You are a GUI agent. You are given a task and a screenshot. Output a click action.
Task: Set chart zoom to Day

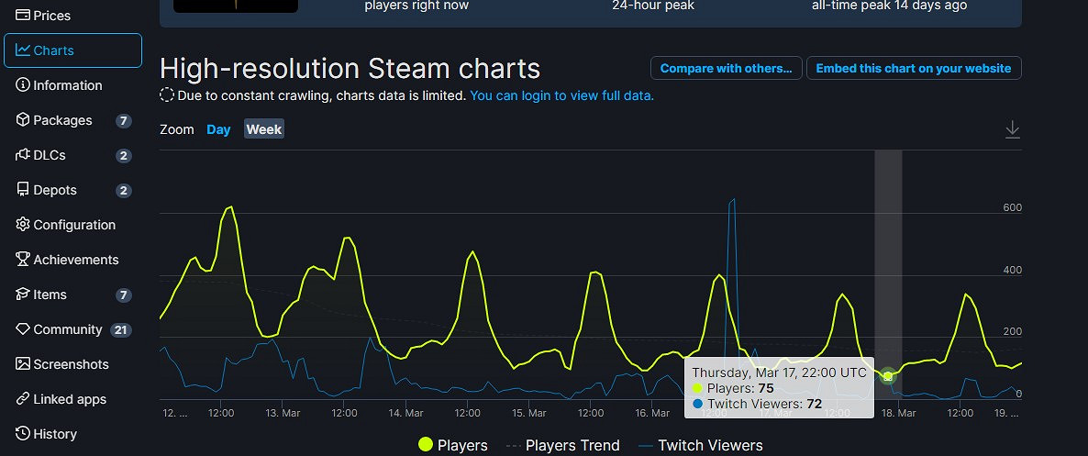[218, 129]
